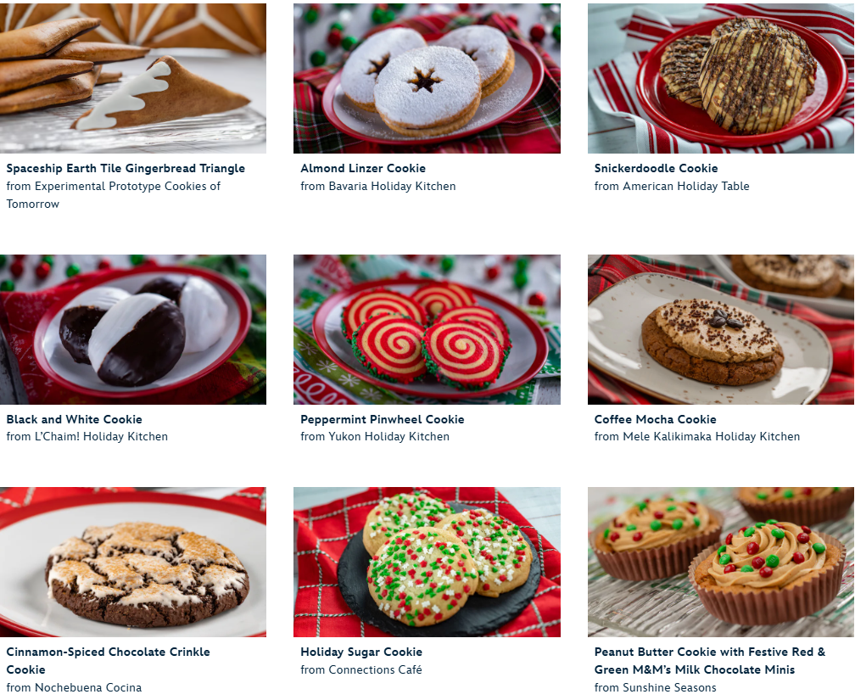Select the Snickerdoodle Cookie picture

click(721, 78)
